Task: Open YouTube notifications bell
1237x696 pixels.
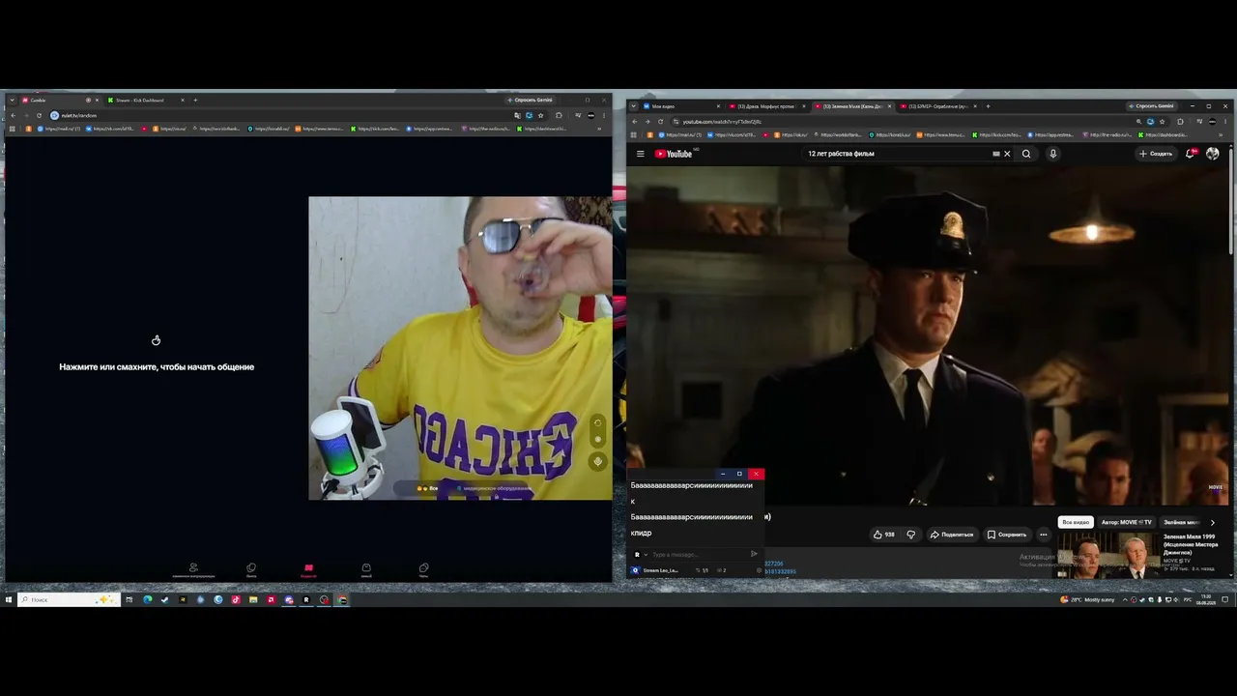Action: 1191,154
